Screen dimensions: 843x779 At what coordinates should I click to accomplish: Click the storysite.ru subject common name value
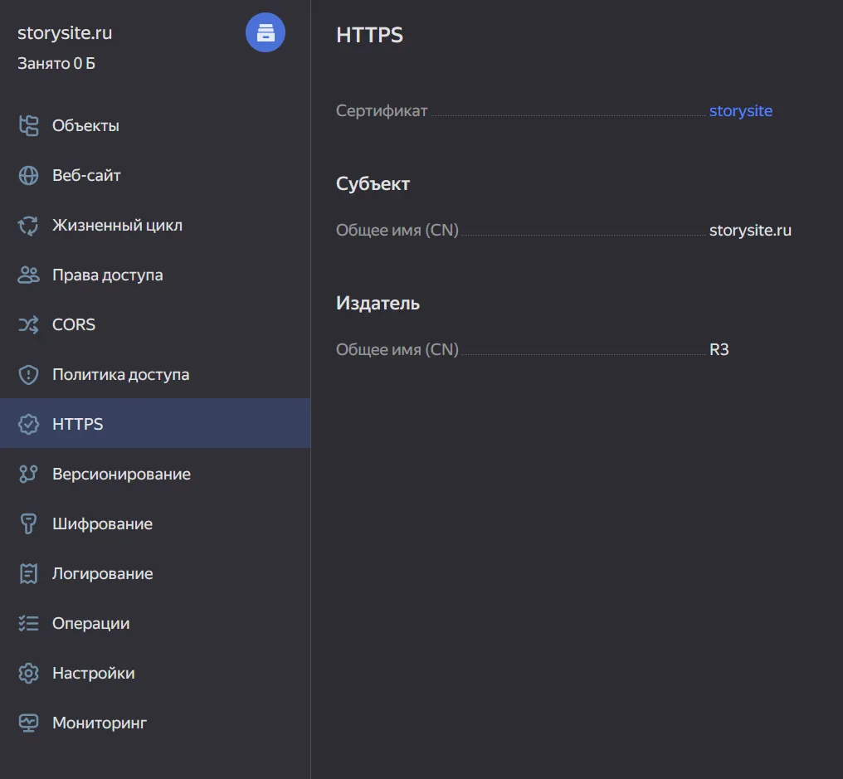pyautogui.click(x=750, y=231)
